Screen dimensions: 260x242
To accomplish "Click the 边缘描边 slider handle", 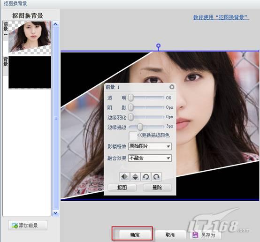I will [x=140, y=127].
